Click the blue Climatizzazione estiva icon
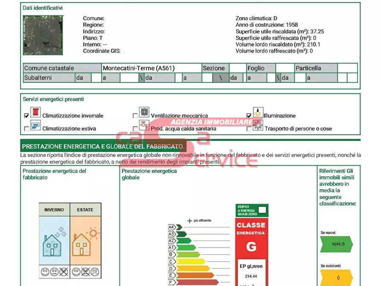 tap(35, 126)
